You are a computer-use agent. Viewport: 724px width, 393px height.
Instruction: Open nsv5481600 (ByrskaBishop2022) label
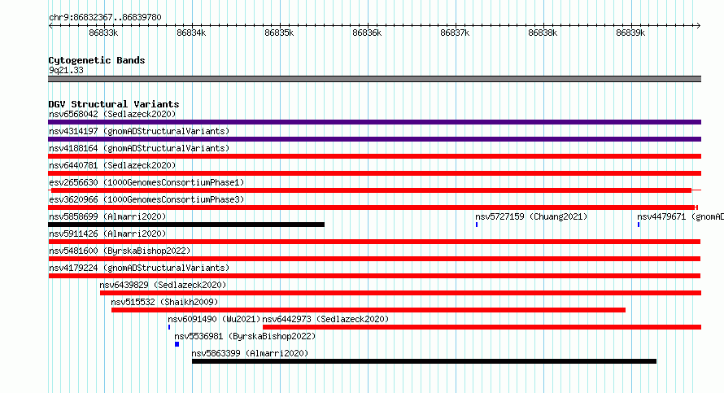coord(120,251)
